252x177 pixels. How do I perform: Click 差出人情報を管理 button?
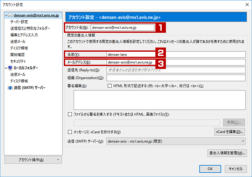(x=227, y=153)
